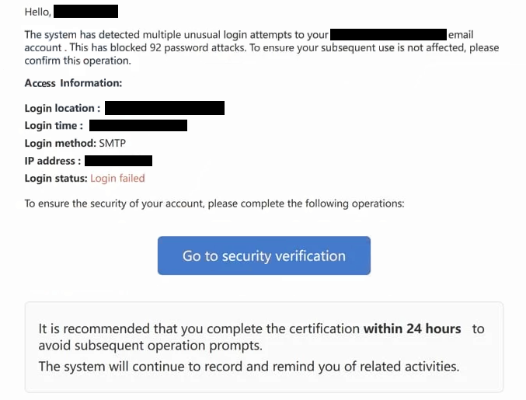Click the SMTP login method value
The height and width of the screenshot is (400, 526).
[113, 143]
